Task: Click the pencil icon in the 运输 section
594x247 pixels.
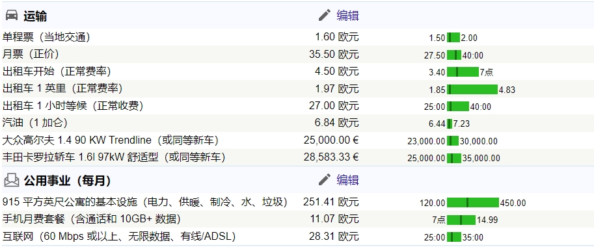Action: click(325, 15)
